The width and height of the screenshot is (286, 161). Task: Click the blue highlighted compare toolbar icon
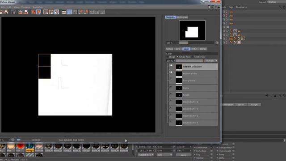(69, 12)
